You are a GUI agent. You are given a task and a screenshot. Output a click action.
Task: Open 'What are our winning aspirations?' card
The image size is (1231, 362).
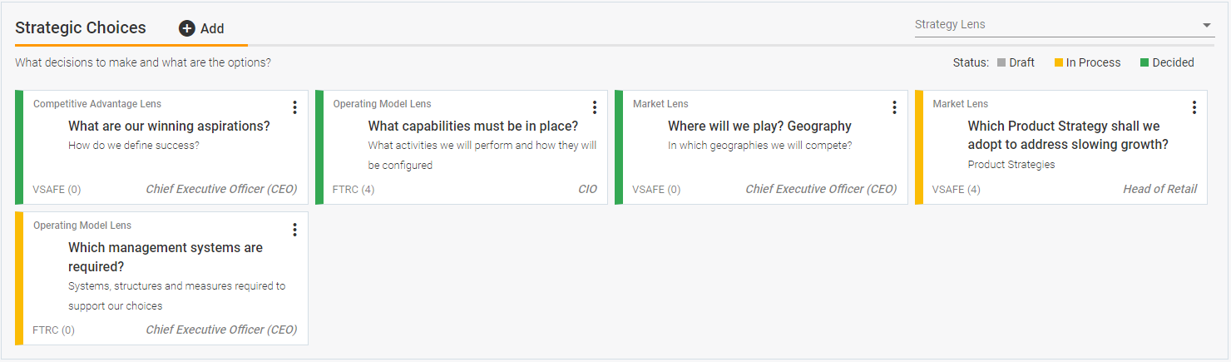(169, 126)
